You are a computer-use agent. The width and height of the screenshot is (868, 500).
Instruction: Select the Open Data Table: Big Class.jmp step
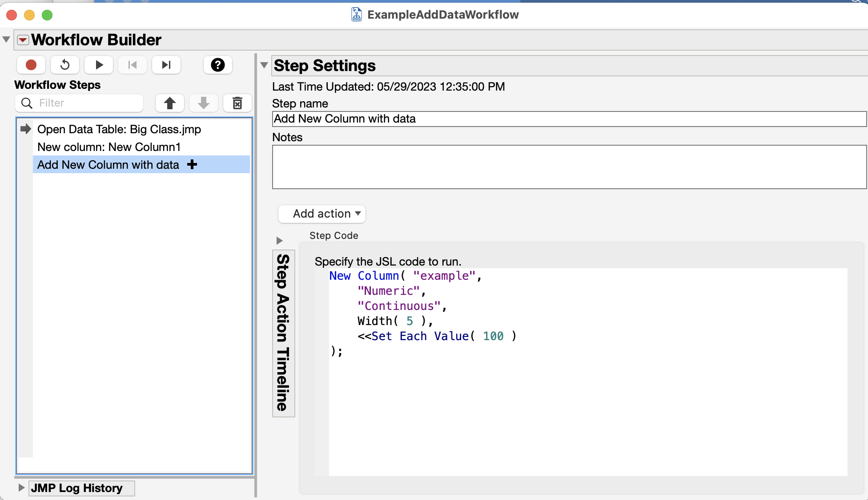[x=119, y=129]
